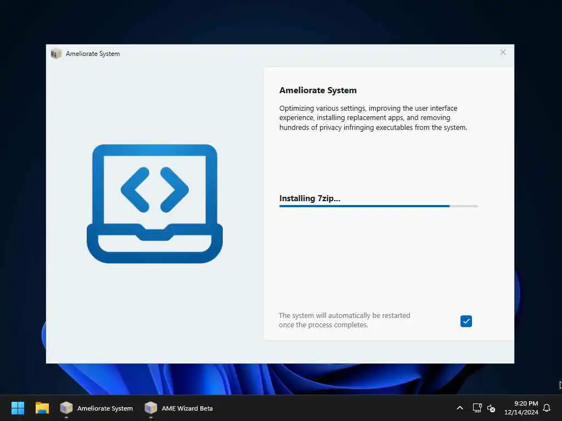Viewport: 562px width, 421px height.
Task: Click the large laptop code illustration
Action: pyautogui.click(x=154, y=204)
